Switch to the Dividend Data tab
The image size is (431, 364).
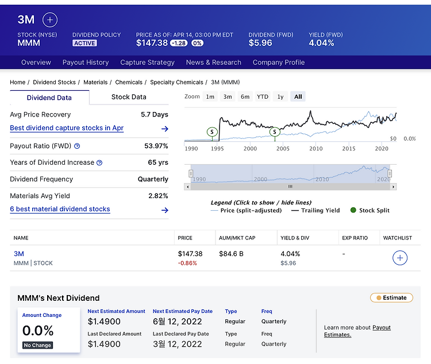click(49, 98)
